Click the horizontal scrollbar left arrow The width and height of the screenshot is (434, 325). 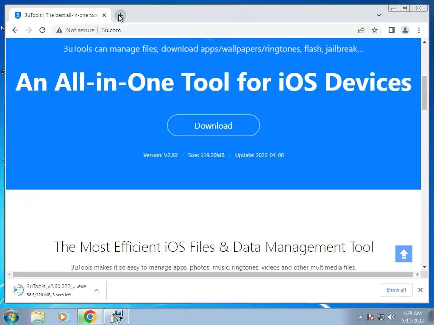pos(9,274)
